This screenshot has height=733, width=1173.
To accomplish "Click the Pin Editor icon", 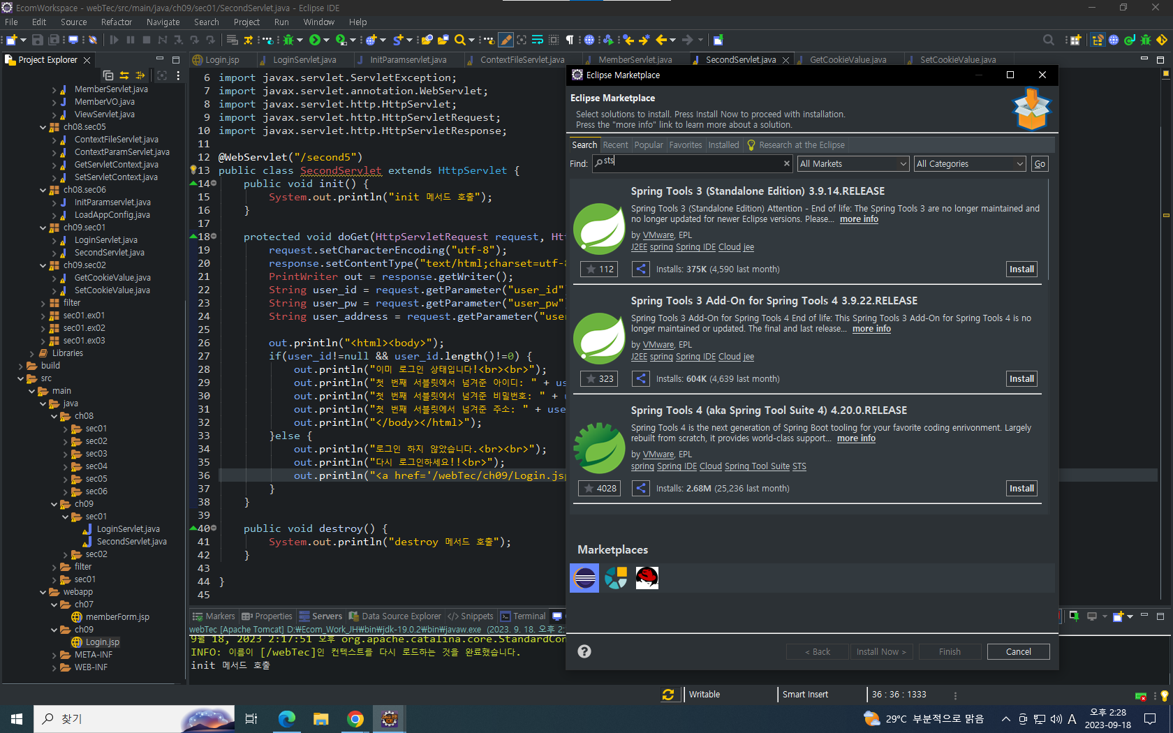I will pos(718,40).
